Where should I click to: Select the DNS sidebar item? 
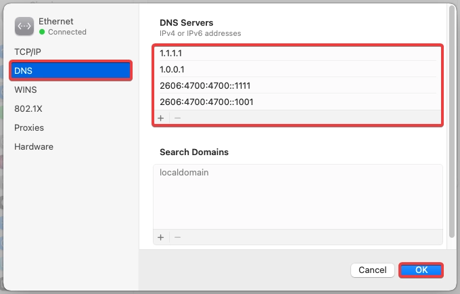tap(70, 70)
